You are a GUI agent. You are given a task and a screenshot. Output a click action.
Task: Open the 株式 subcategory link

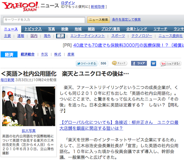click(57, 55)
